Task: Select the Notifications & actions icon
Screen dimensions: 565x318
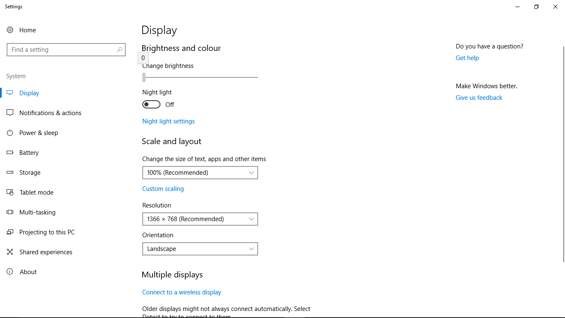Action: 10,113
